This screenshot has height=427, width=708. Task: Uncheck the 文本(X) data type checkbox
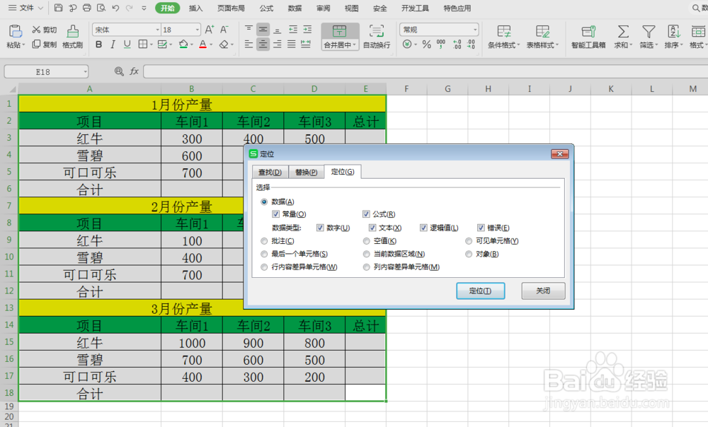(x=372, y=228)
